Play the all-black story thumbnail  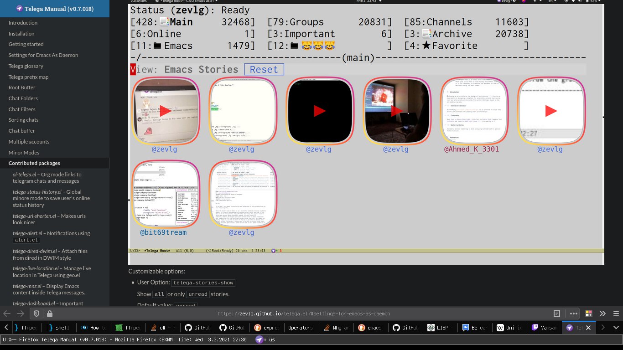pyautogui.click(x=320, y=111)
